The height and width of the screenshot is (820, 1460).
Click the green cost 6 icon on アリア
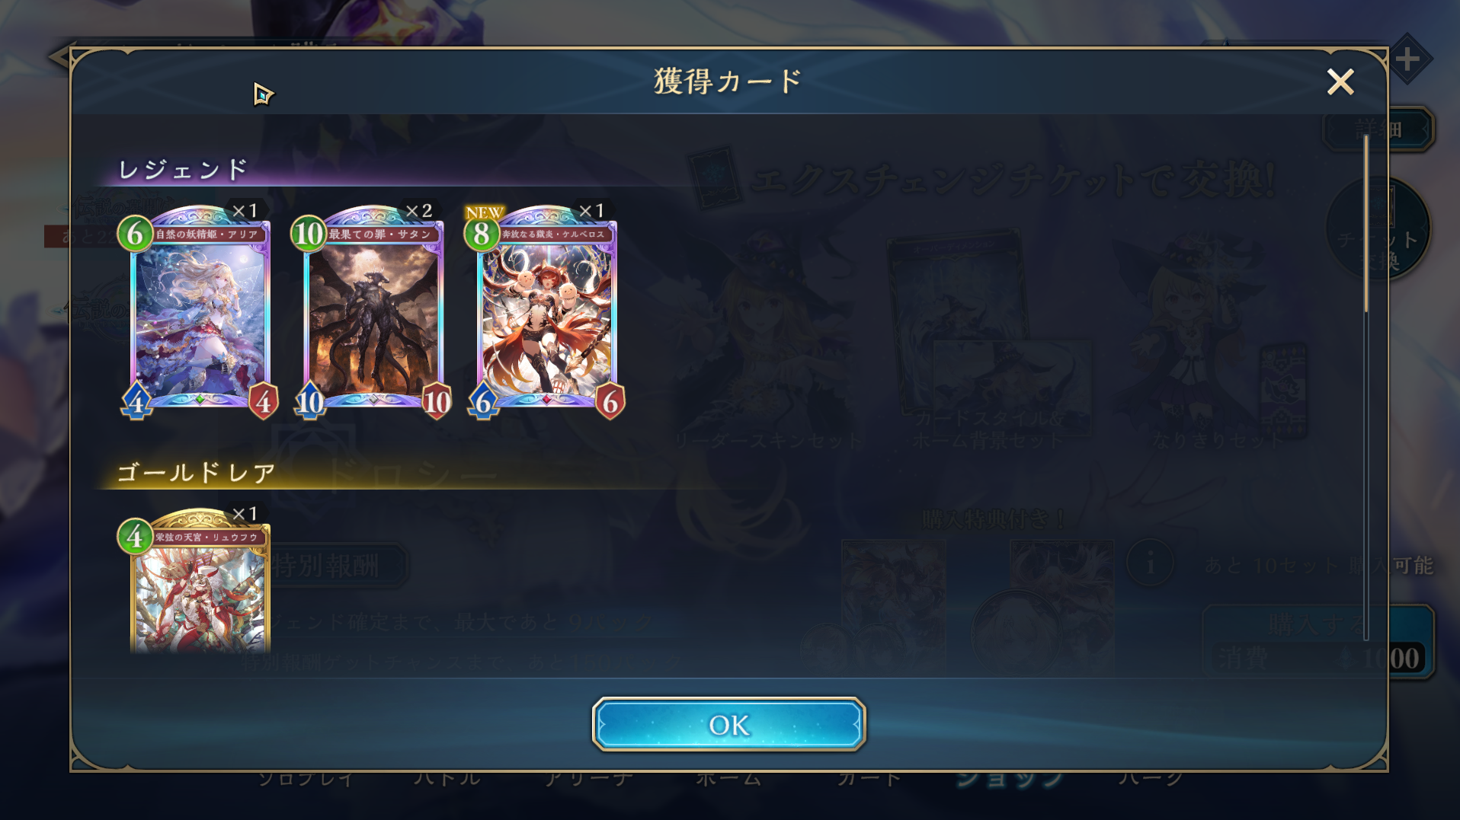coord(135,234)
